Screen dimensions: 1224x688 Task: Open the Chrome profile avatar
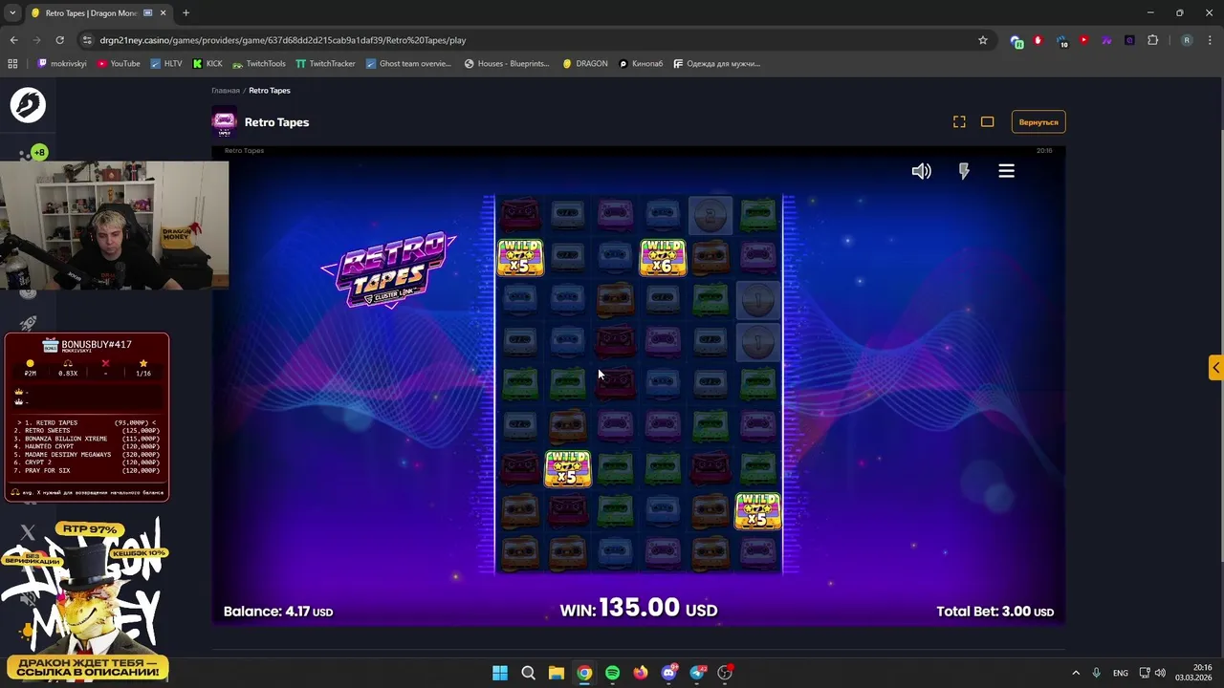coord(1187,40)
